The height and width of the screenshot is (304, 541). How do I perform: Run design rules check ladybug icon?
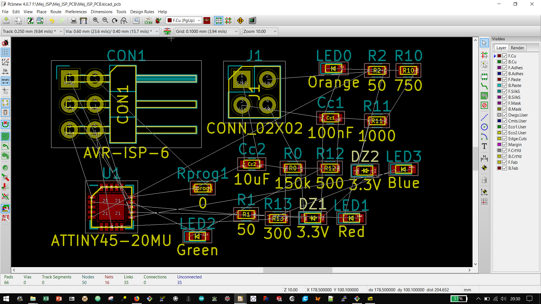pyautogui.click(x=158, y=21)
